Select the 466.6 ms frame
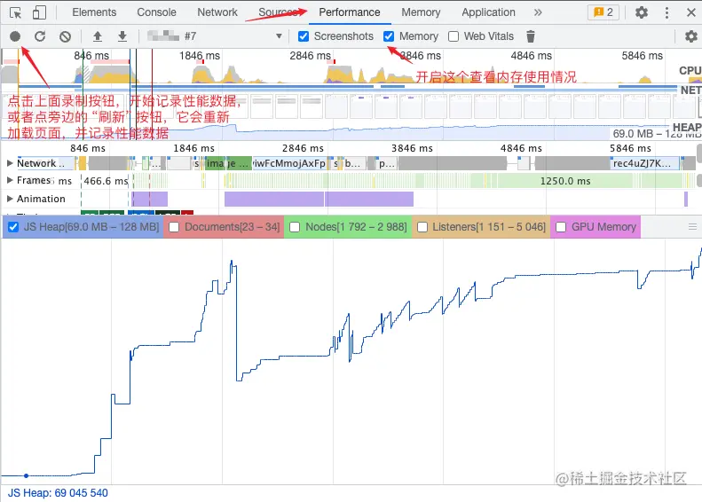This screenshot has height=502, width=702. [x=106, y=181]
